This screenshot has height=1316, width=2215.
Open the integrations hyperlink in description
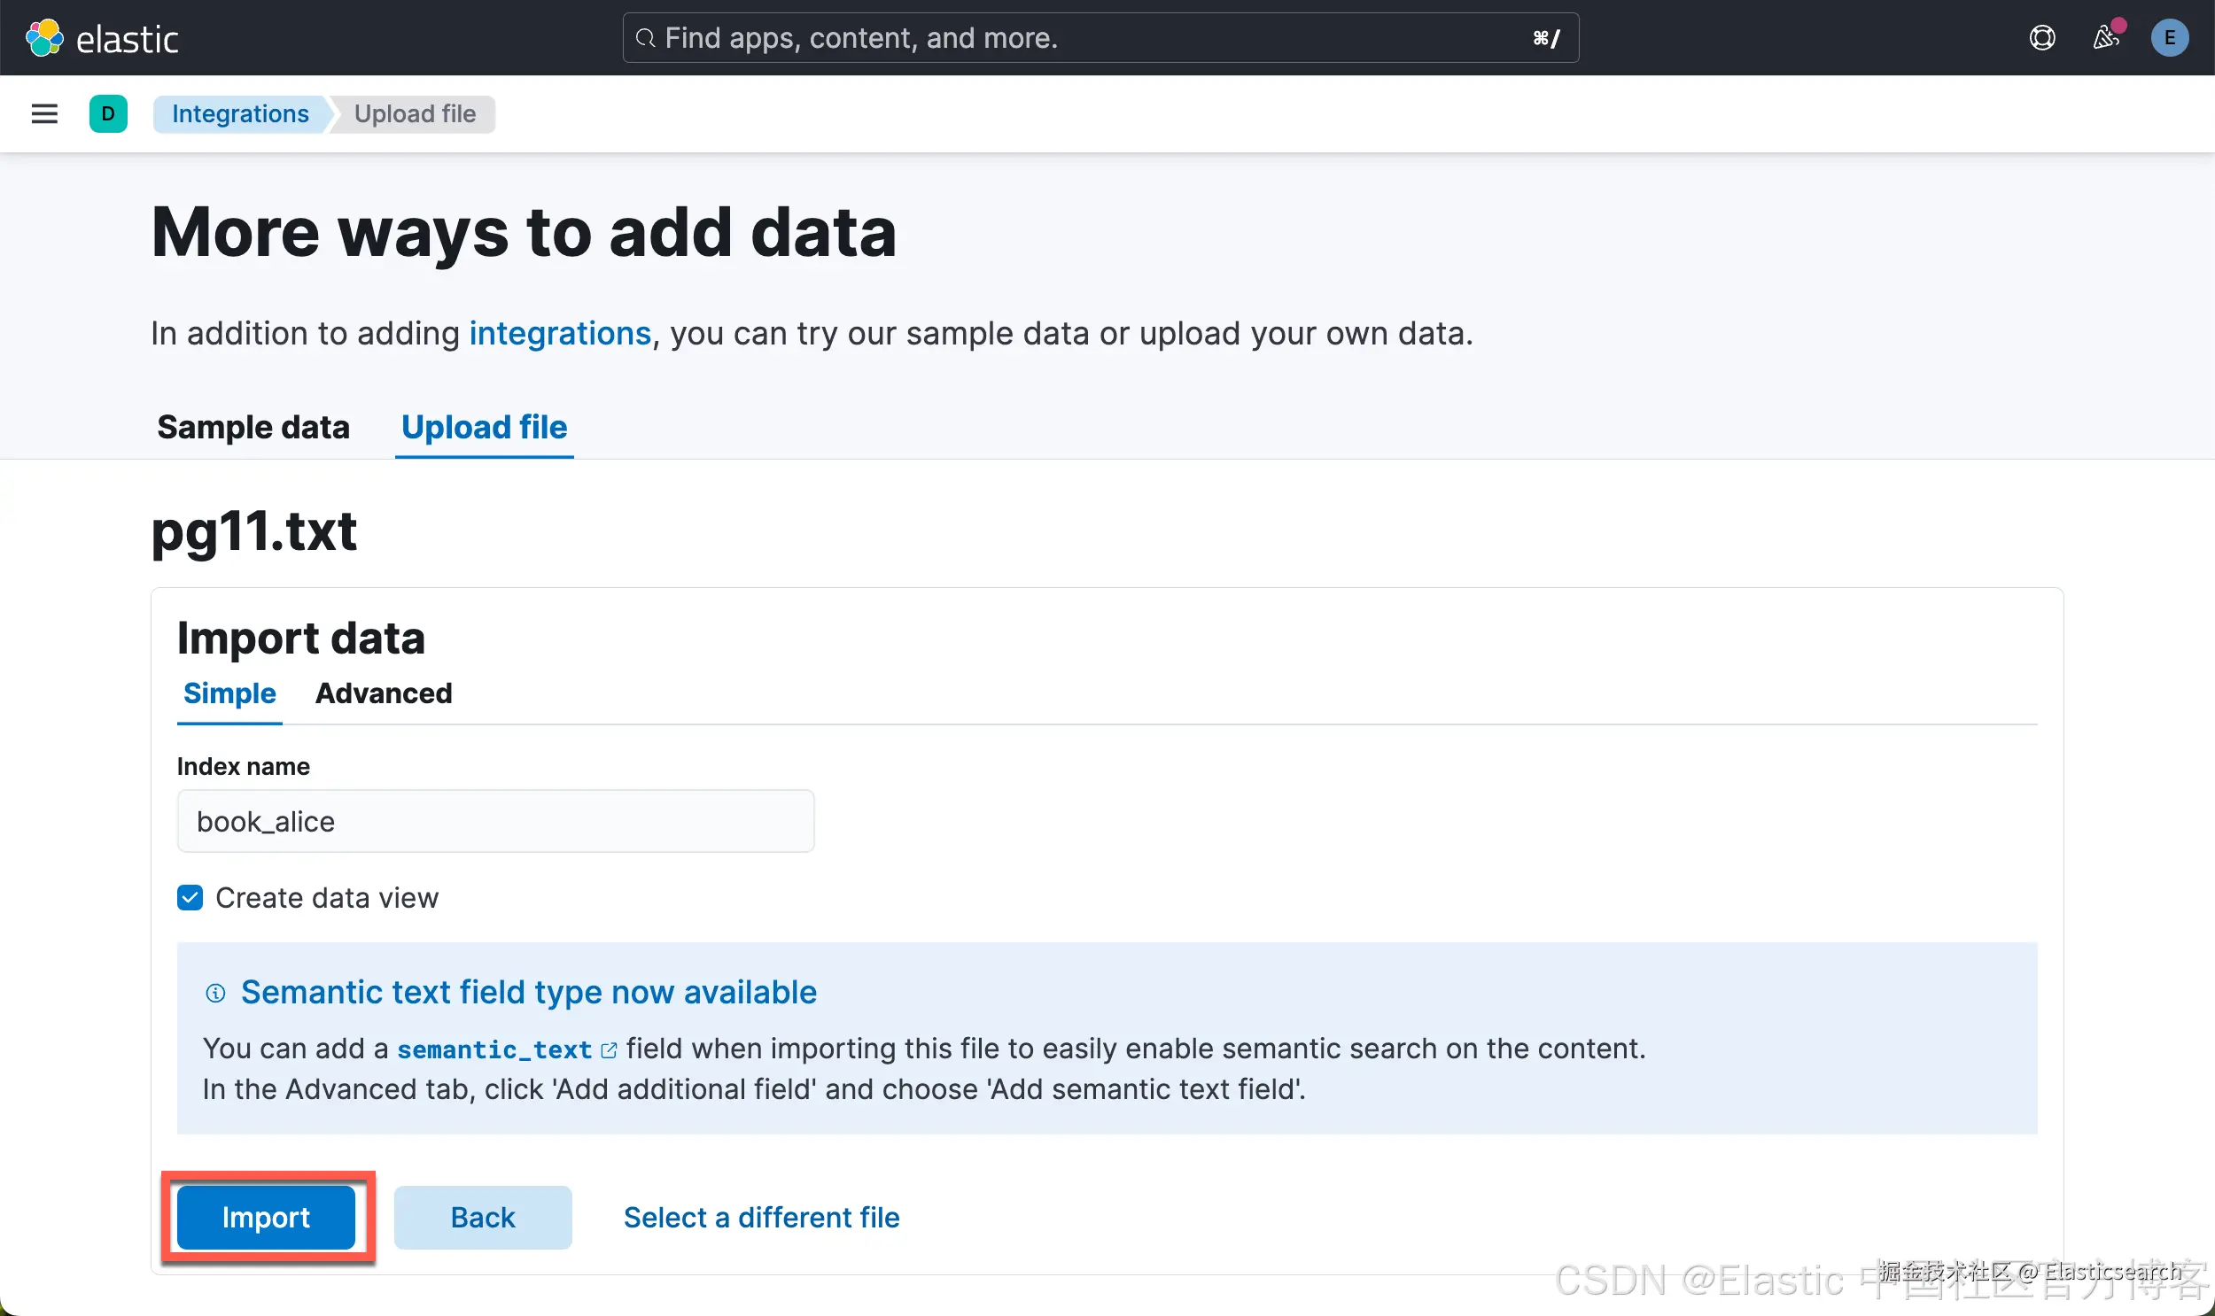point(560,334)
